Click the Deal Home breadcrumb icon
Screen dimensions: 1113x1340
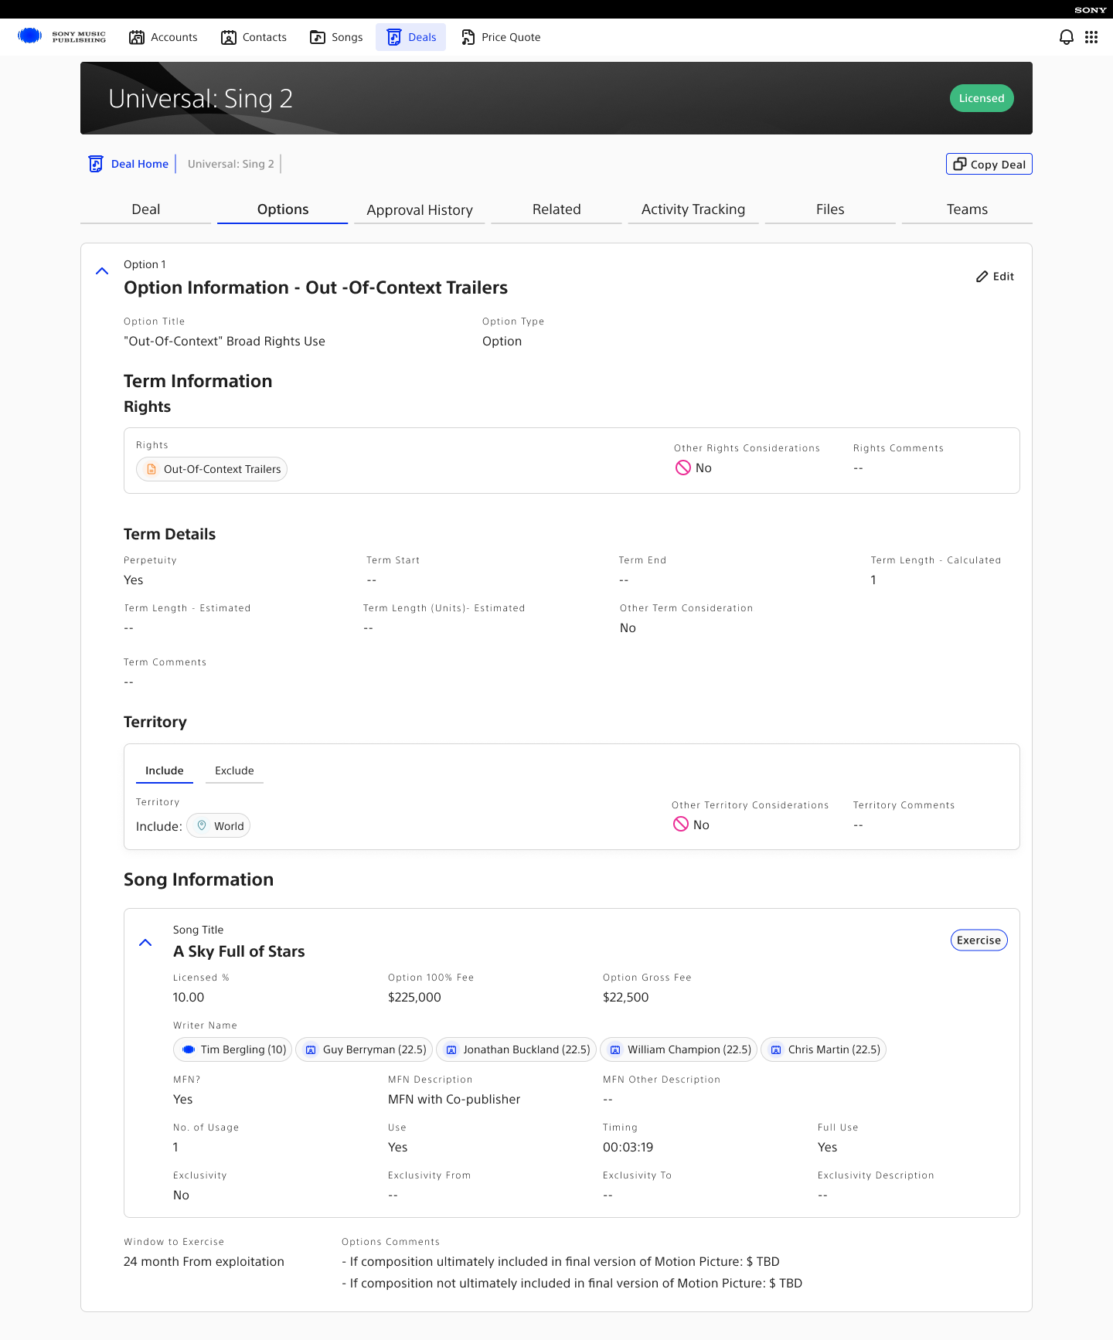(x=96, y=164)
